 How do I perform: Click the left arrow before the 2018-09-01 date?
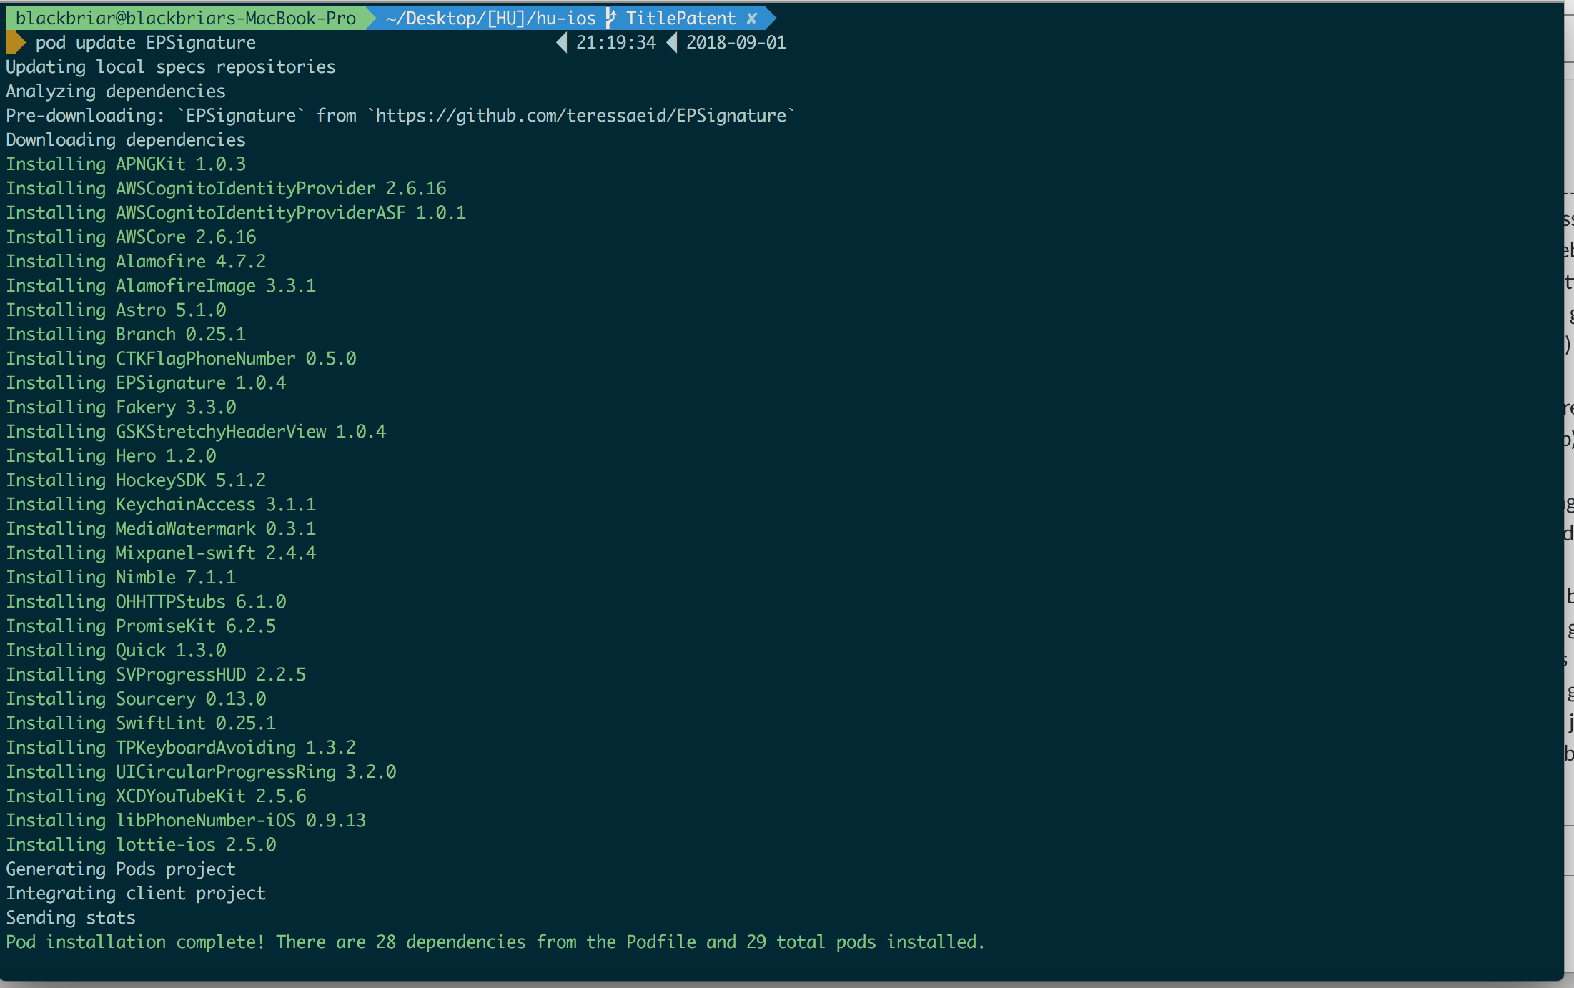672,42
